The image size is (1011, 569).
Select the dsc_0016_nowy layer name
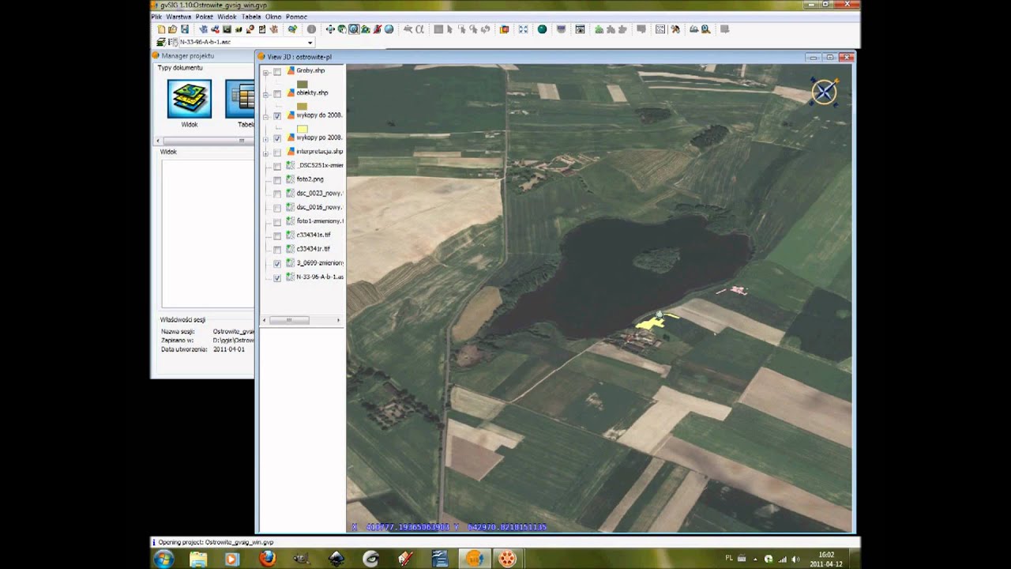pyautogui.click(x=319, y=207)
